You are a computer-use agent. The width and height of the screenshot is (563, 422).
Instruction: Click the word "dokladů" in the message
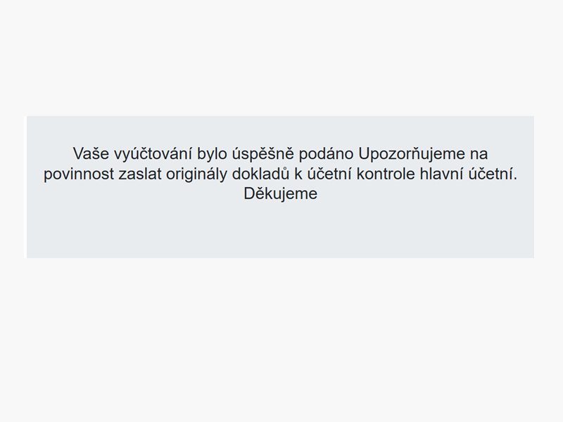[x=260, y=174]
